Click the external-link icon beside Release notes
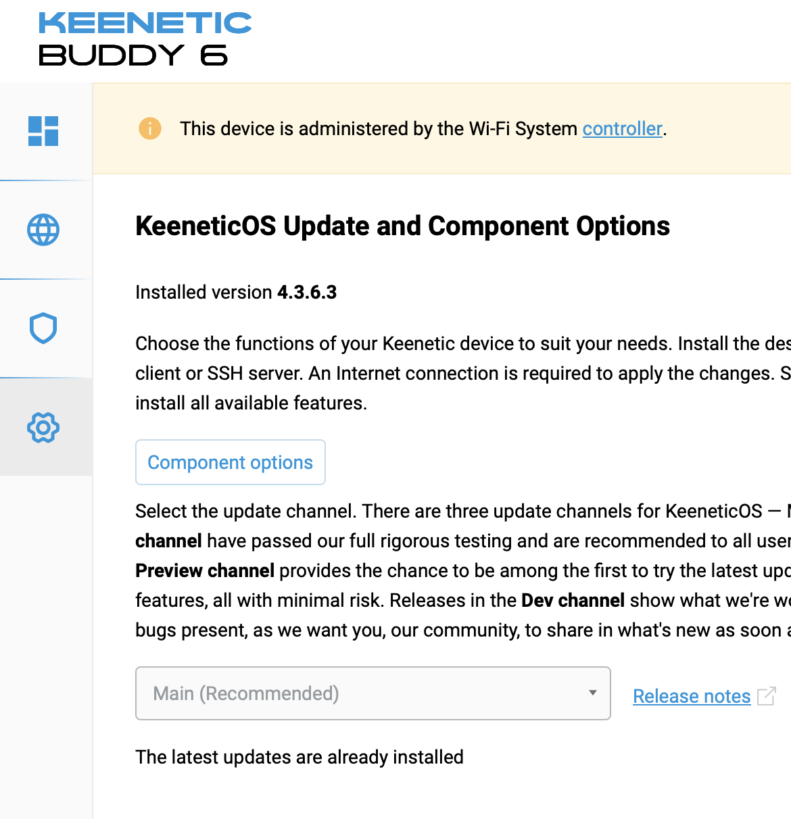The height and width of the screenshot is (819, 791). (x=767, y=696)
